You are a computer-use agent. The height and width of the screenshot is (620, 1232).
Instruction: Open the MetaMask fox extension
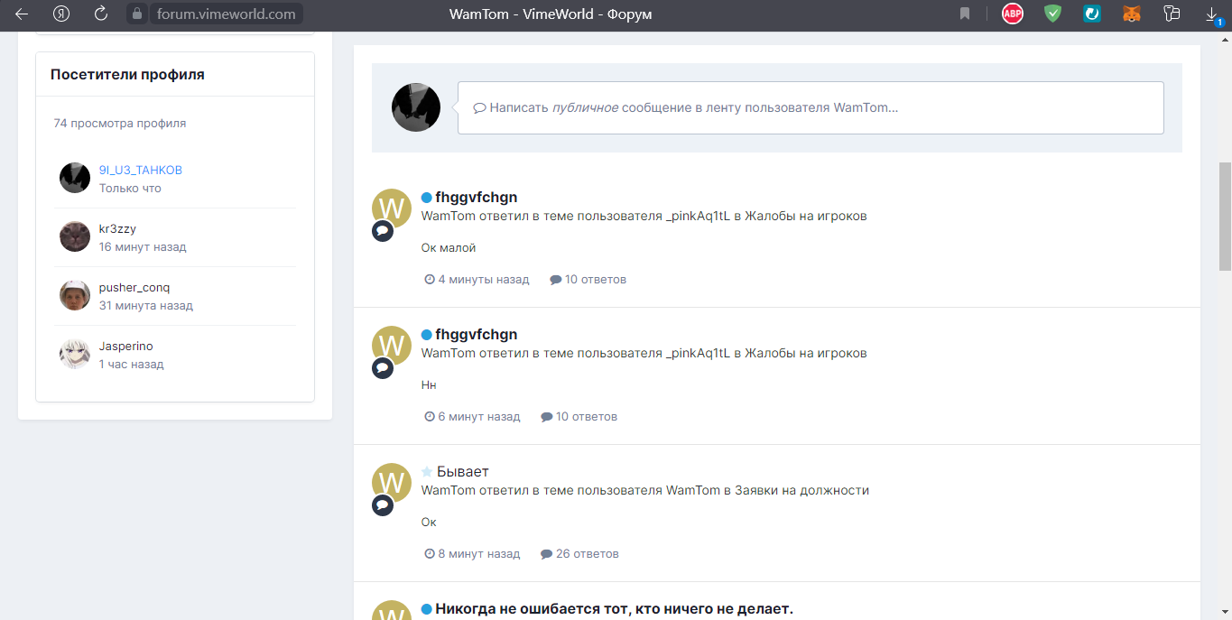pos(1132,14)
